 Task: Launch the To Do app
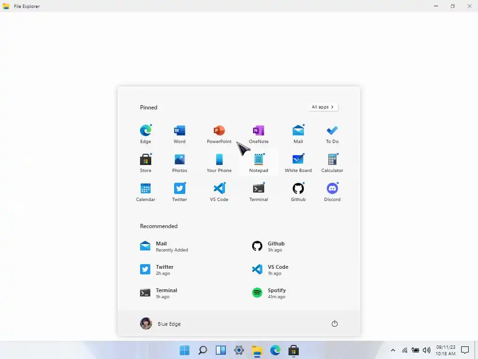coord(332,134)
